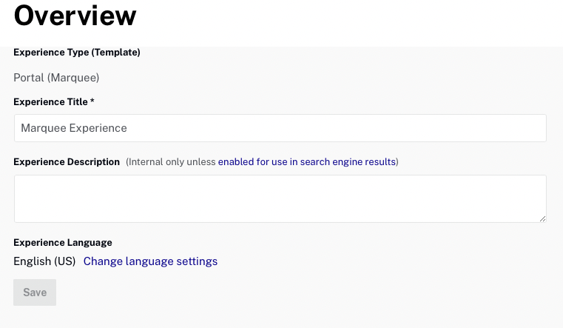
Task: Click the asterisk beside Experience Title
Action: point(92,101)
